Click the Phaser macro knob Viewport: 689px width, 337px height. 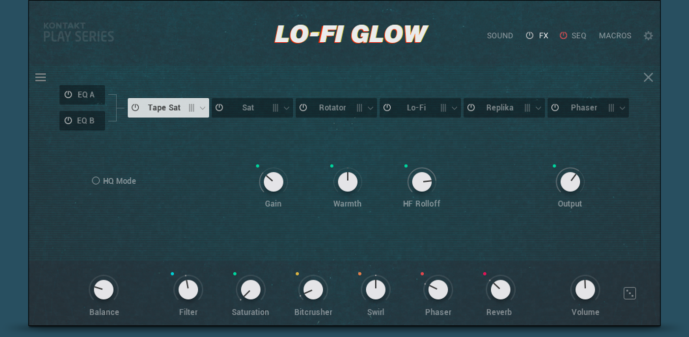[438, 290]
